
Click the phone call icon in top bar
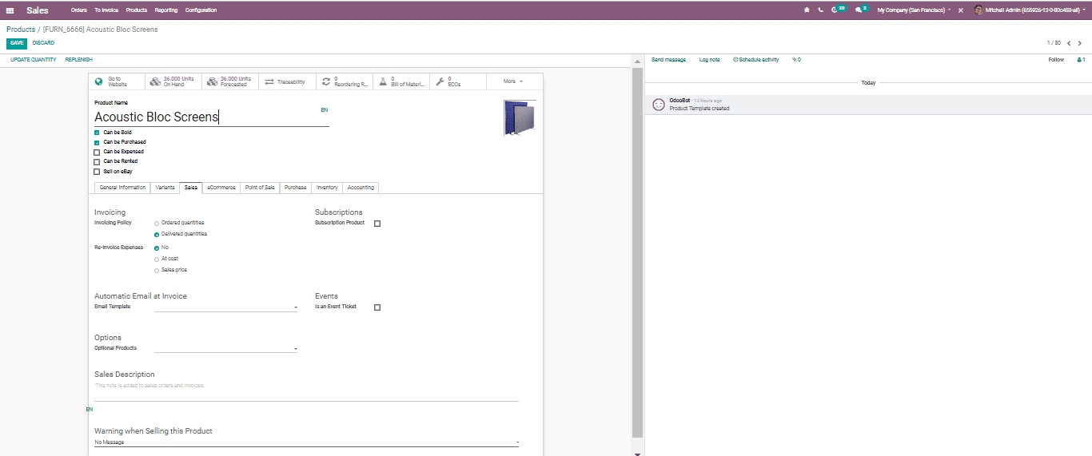pos(820,10)
